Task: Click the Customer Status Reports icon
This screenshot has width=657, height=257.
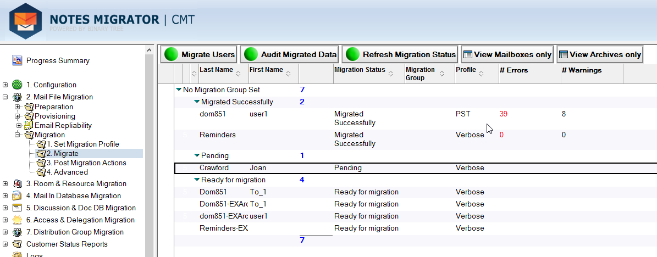Action: coord(17,244)
